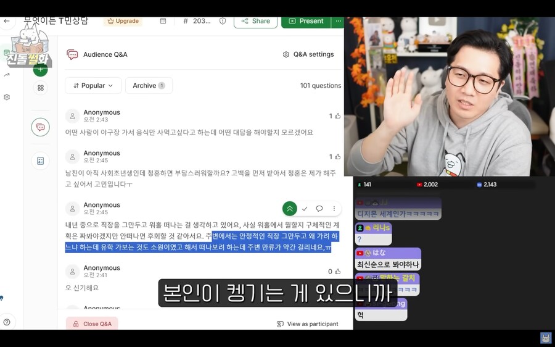The image size is (555, 347).
Task: Select the question text '오 신기해요'
Action: (82, 288)
